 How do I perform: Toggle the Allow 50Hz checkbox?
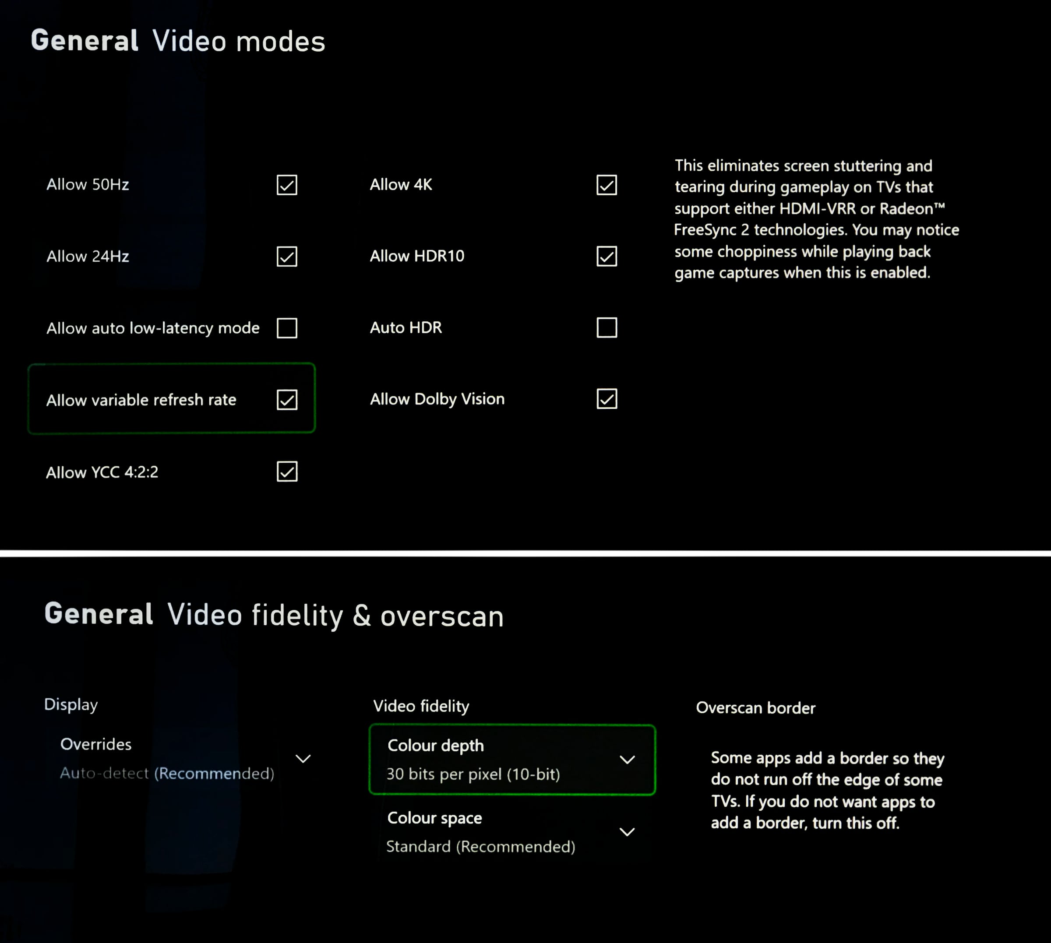[x=286, y=185]
